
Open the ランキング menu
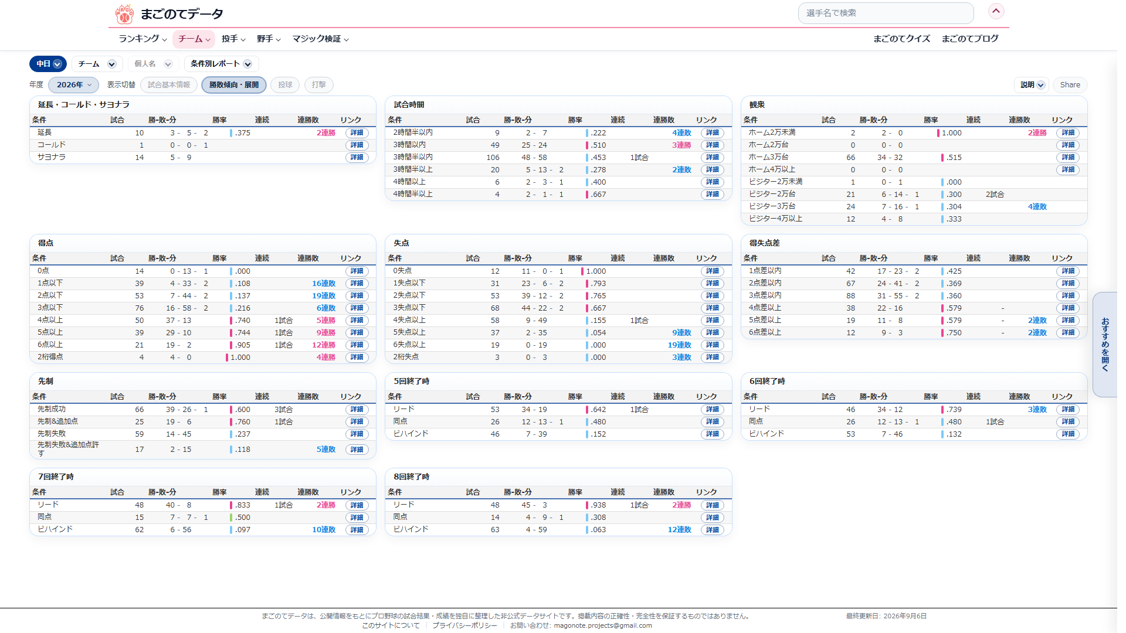coord(143,39)
